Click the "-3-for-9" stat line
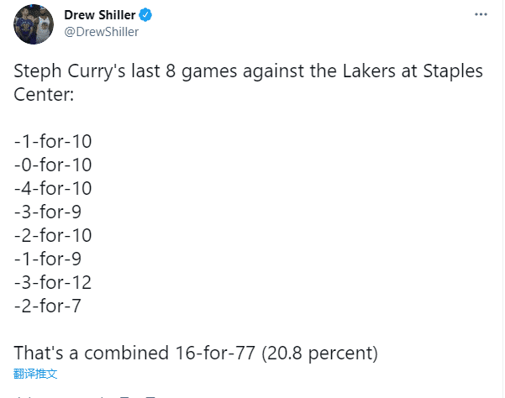 pos(48,212)
